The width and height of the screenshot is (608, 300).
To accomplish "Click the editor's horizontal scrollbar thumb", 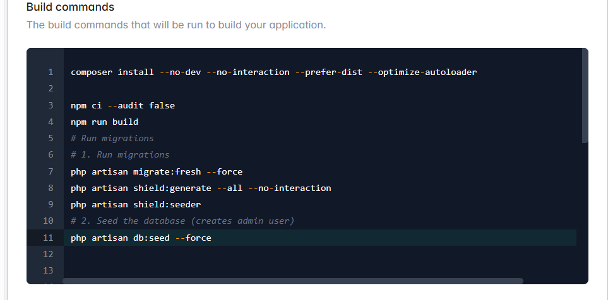I will point(293,281).
